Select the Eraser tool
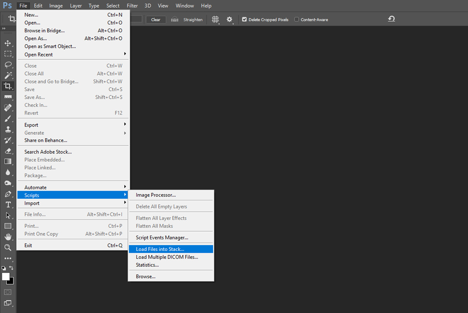The image size is (468, 313). [8, 151]
